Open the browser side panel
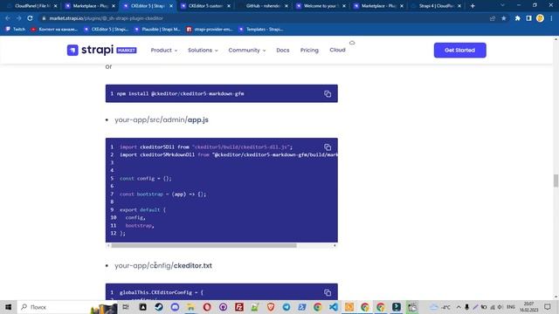Image resolution: width=559 pixels, height=314 pixels. 528,18
